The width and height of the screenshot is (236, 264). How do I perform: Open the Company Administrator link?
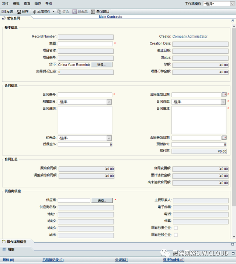[190, 36]
